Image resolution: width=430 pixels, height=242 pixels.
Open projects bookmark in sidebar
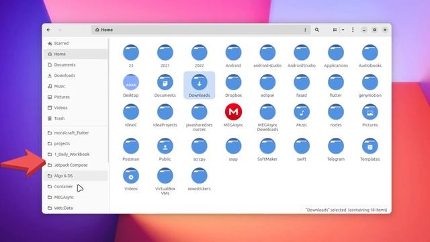coord(76,143)
